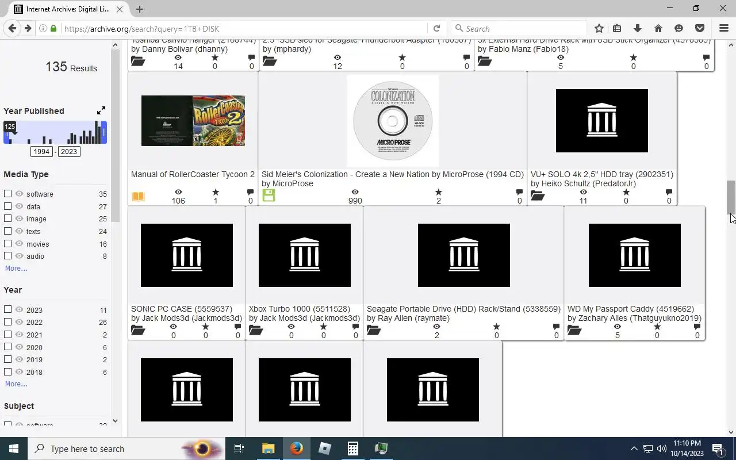Open WD My Passport Caddy link
The width and height of the screenshot is (736, 460).
point(631,309)
